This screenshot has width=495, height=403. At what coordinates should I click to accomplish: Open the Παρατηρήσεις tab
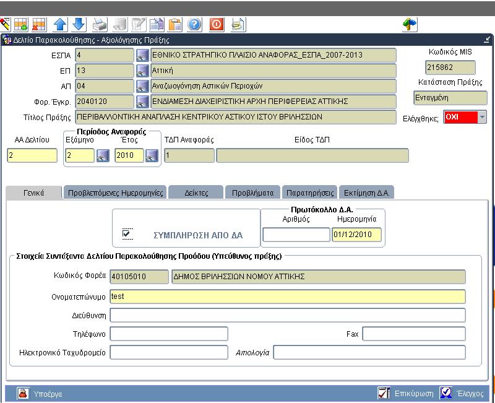point(310,193)
